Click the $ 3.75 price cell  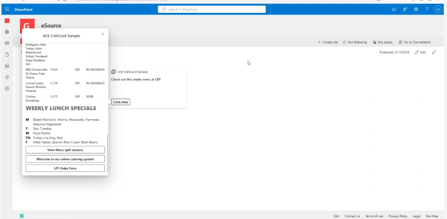pos(54,96)
